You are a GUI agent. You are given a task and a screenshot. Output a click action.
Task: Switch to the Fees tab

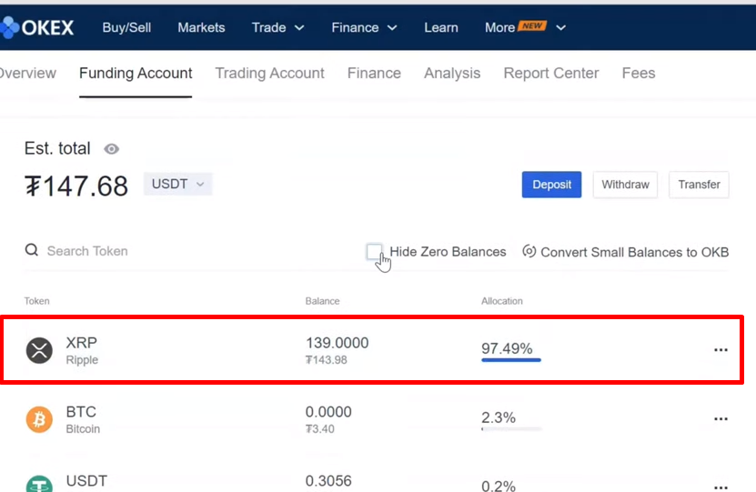(x=639, y=74)
